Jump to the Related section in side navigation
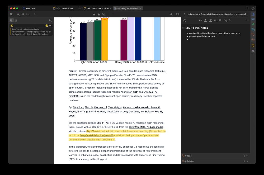264x175 pixels. click(253, 39)
